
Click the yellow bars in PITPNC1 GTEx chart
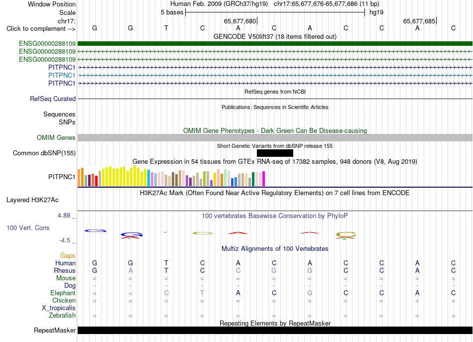(x=124, y=176)
